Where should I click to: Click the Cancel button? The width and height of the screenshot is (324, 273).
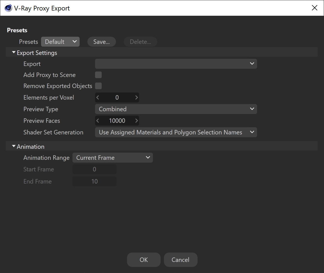[x=181, y=259]
